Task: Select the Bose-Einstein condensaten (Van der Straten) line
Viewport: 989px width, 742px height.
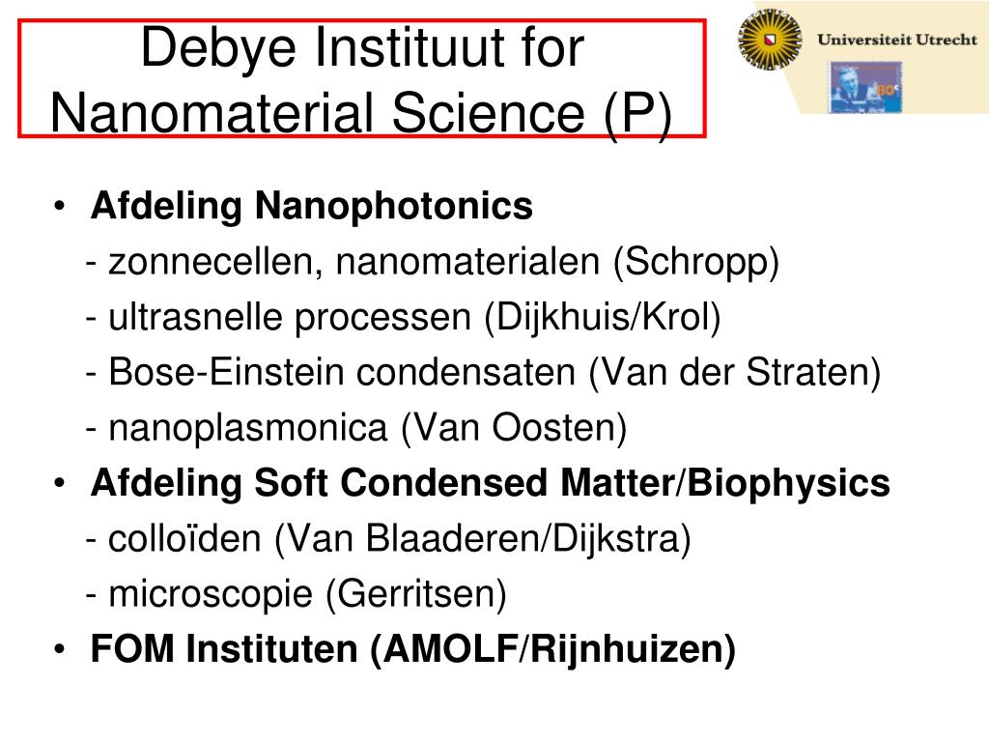Action: click(483, 372)
